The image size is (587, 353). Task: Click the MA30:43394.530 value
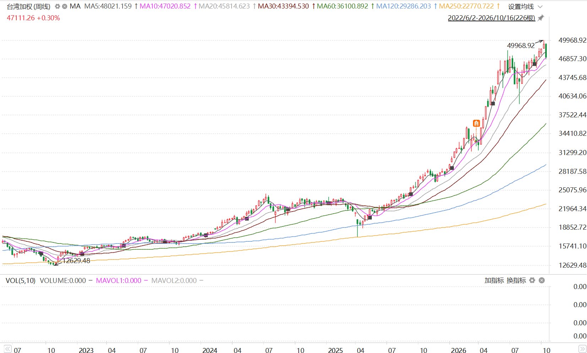[x=283, y=6]
